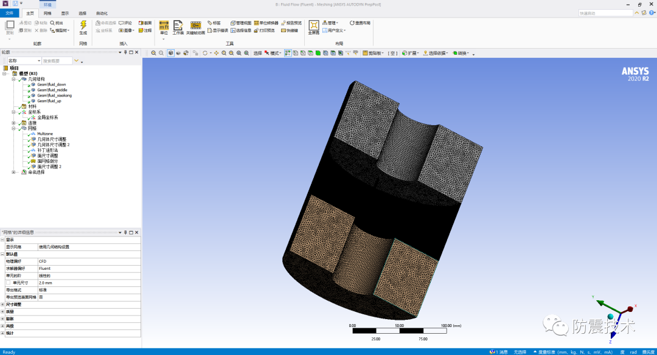The width and height of the screenshot is (657, 355).
Task: Toggle full screen with the 全屏幕 button
Action: tap(315, 25)
